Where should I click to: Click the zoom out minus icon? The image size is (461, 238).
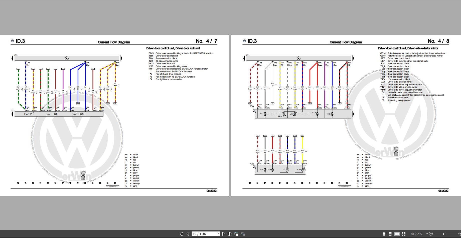(x=431, y=234)
